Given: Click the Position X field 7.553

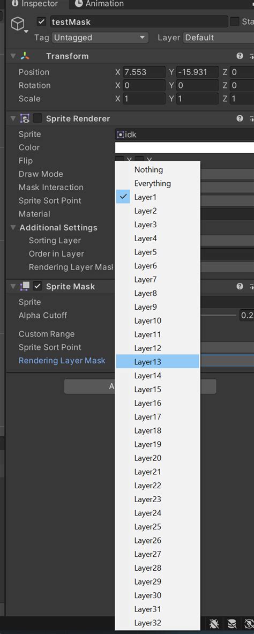Looking at the screenshot, I should click(144, 72).
